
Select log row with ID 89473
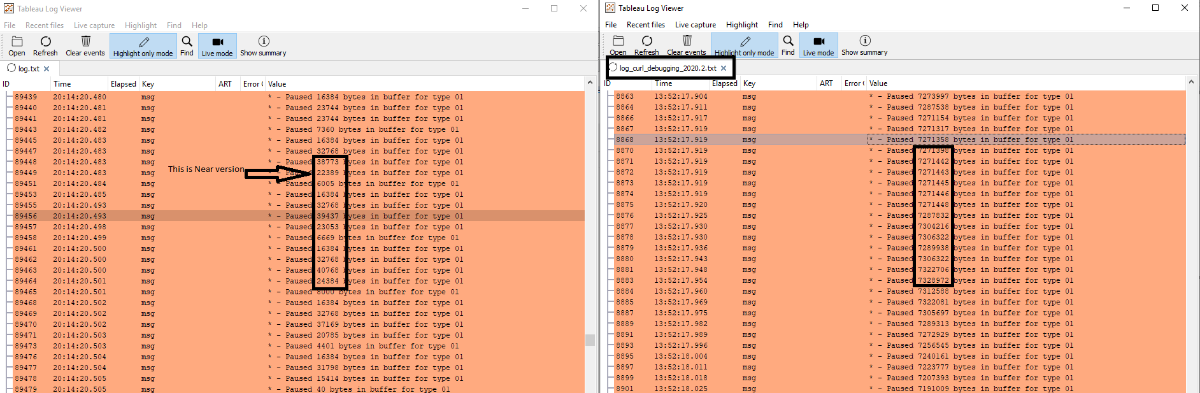coord(298,347)
